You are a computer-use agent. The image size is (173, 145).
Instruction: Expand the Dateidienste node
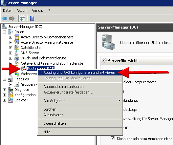pyautogui.click(x=11, y=48)
